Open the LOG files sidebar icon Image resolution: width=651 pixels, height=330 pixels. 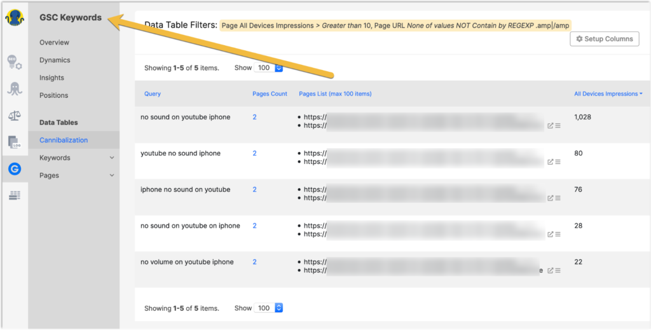tap(14, 142)
